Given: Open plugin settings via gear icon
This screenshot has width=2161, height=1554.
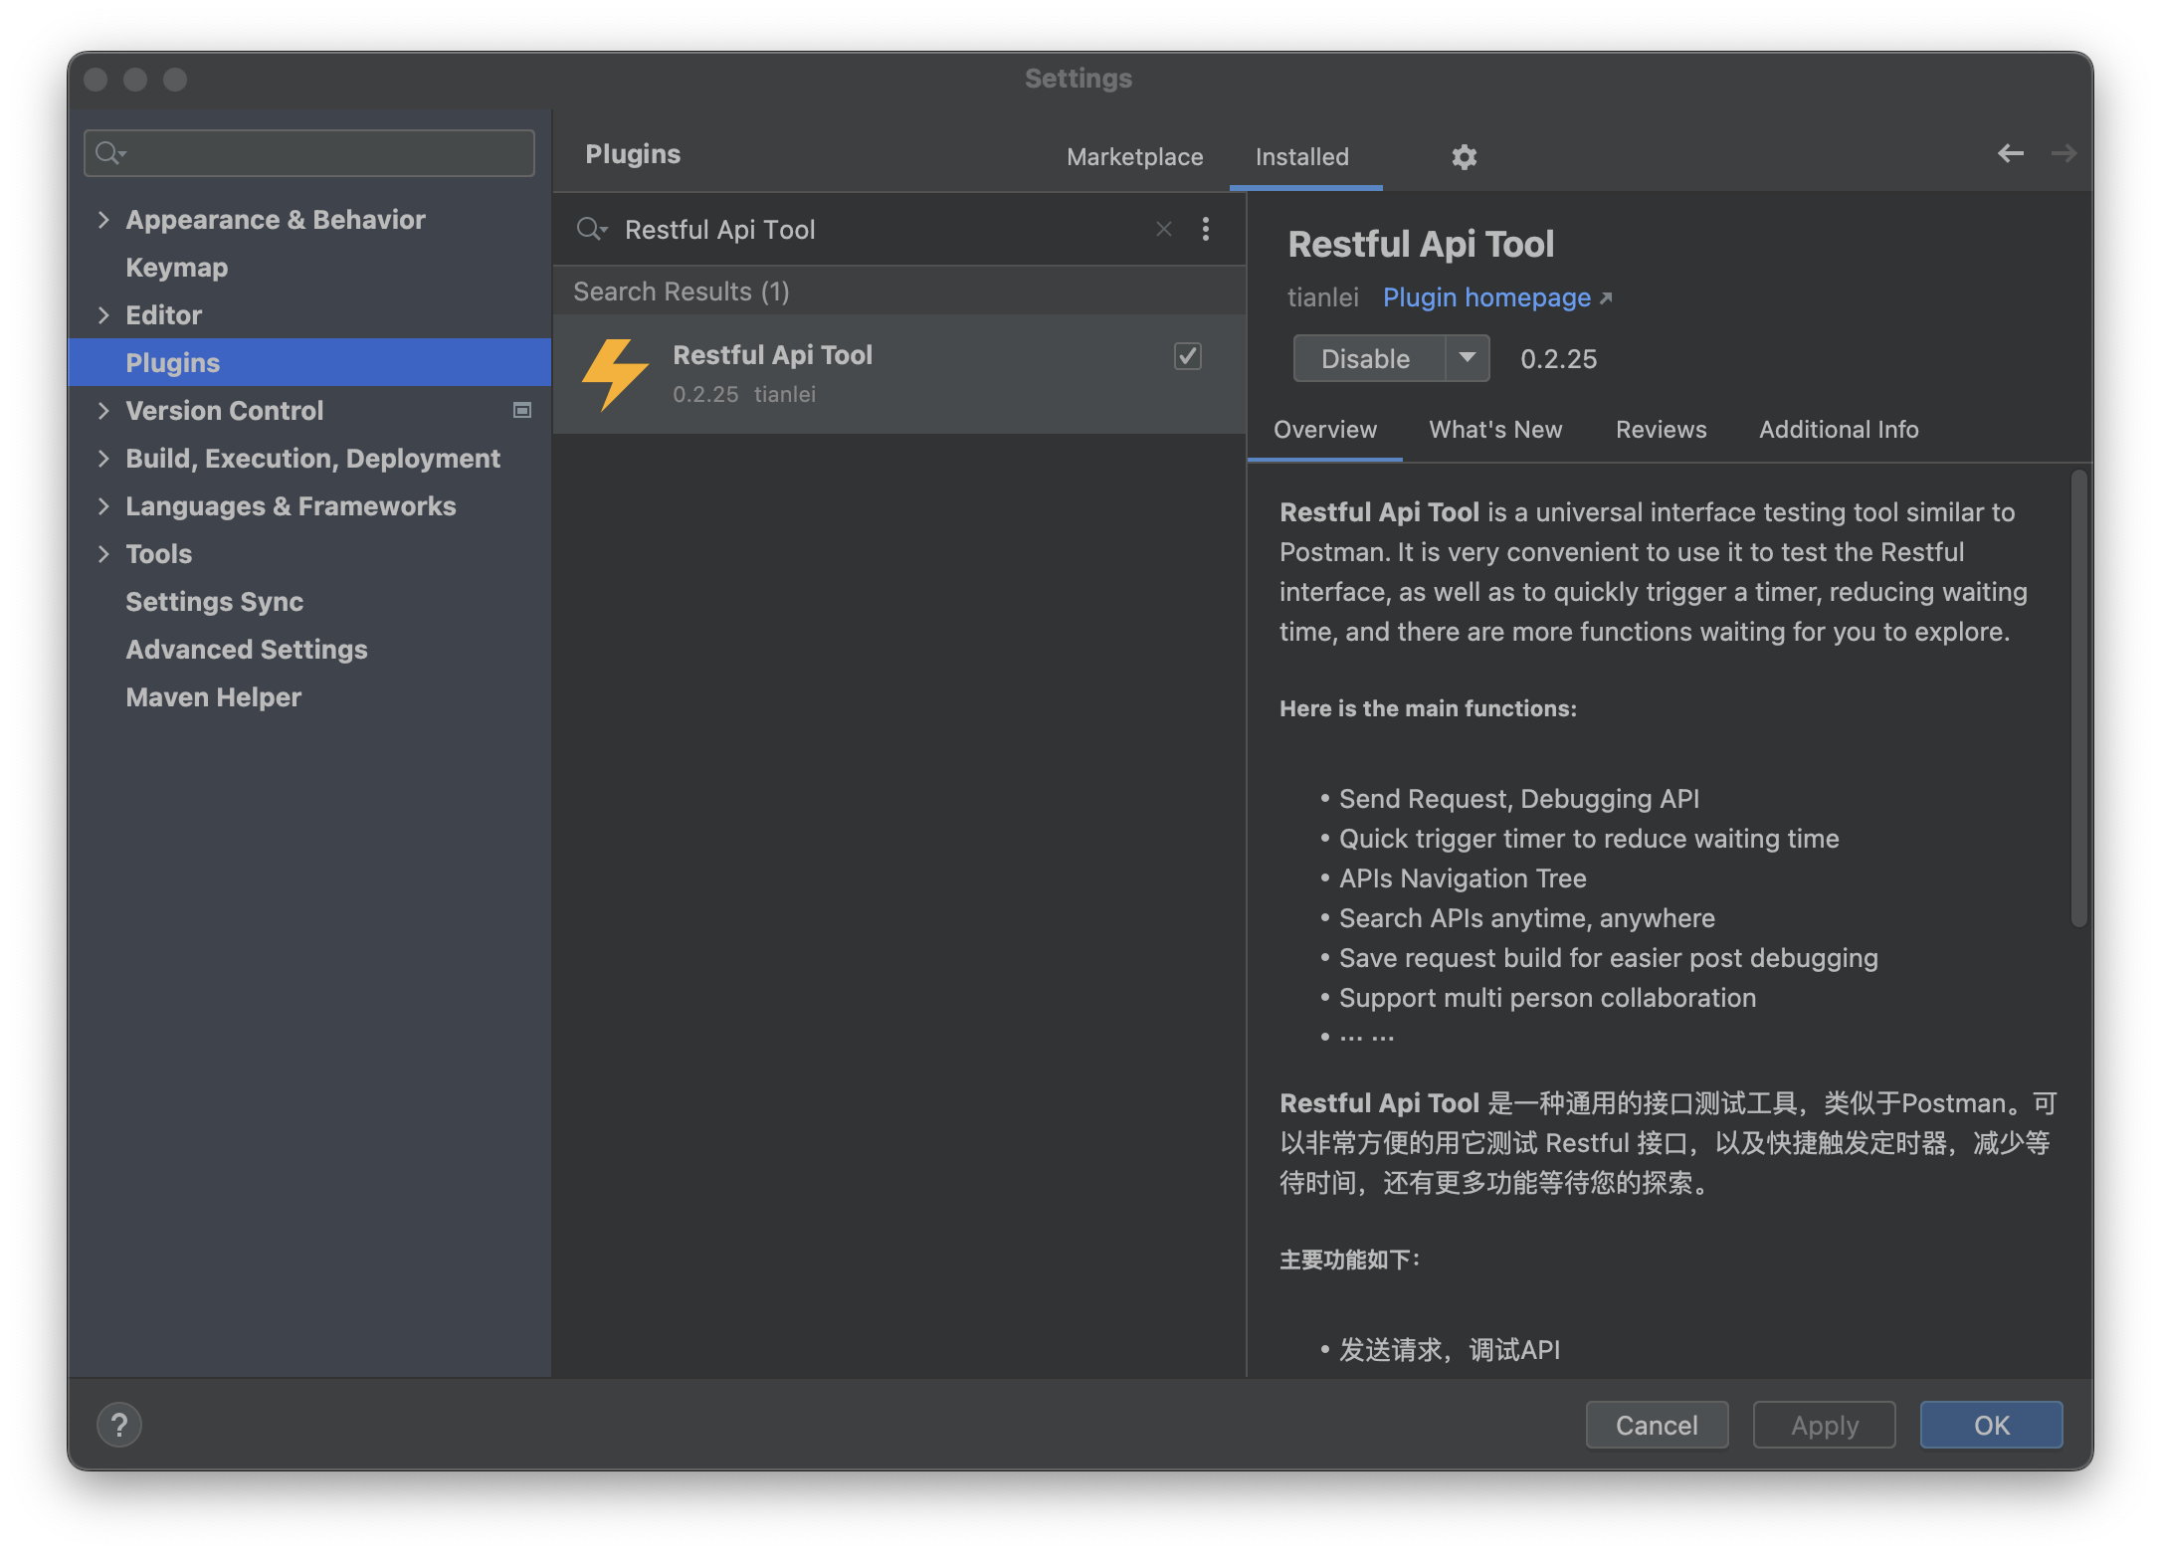Looking at the screenshot, I should [x=1464, y=157].
